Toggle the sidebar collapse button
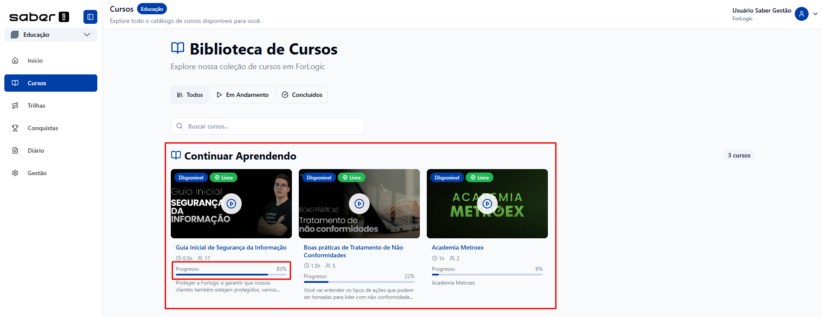The height and width of the screenshot is (317, 822). pos(90,17)
